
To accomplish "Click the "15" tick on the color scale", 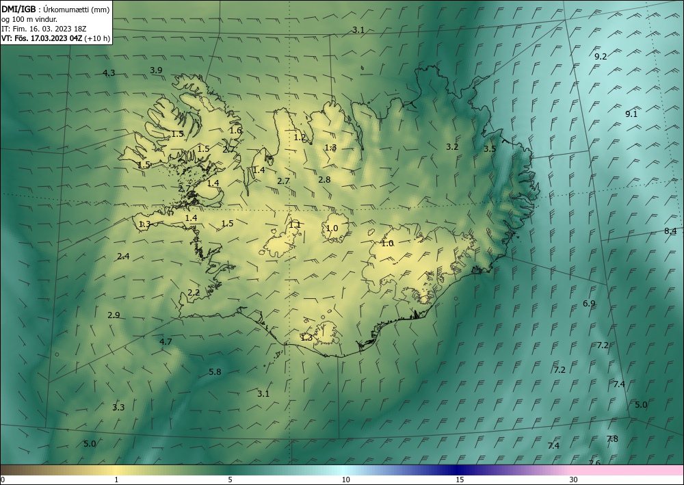I will 460,480.
